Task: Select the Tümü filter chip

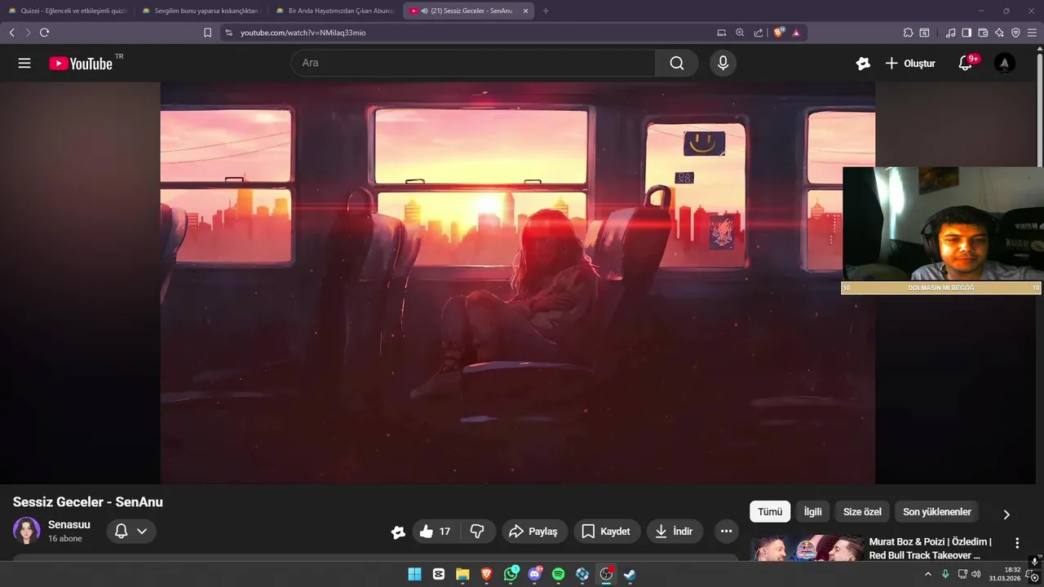Action: (x=770, y=512)
